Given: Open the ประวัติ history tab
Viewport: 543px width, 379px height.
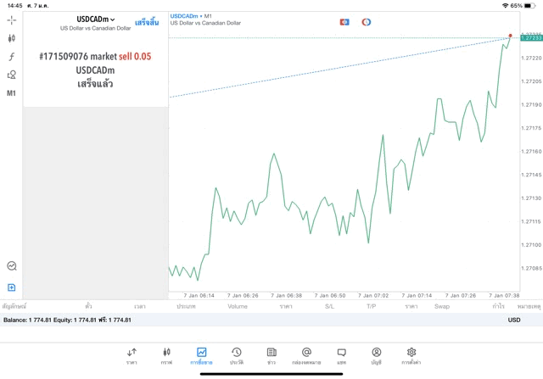Looking at the screenshot, I should click(x=236, y=355).
